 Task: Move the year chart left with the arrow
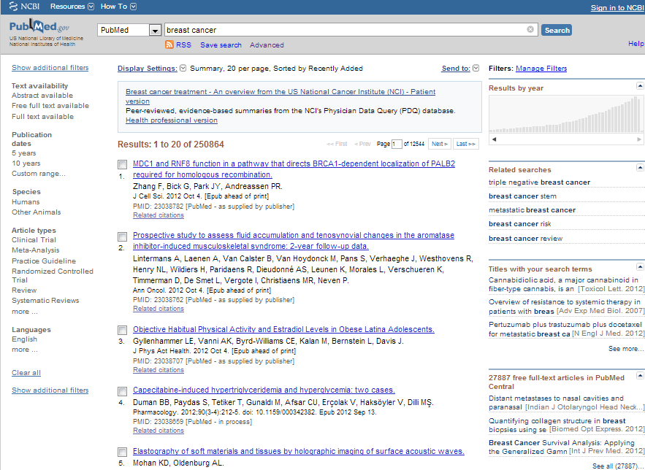(494, 139)
